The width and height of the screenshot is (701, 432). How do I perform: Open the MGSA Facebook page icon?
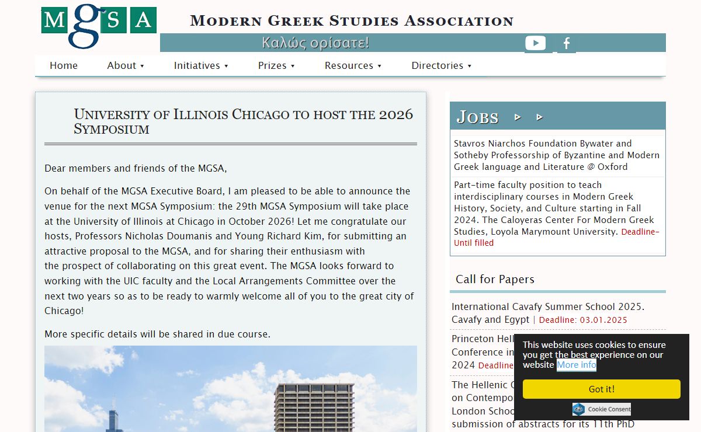[566, 43]
